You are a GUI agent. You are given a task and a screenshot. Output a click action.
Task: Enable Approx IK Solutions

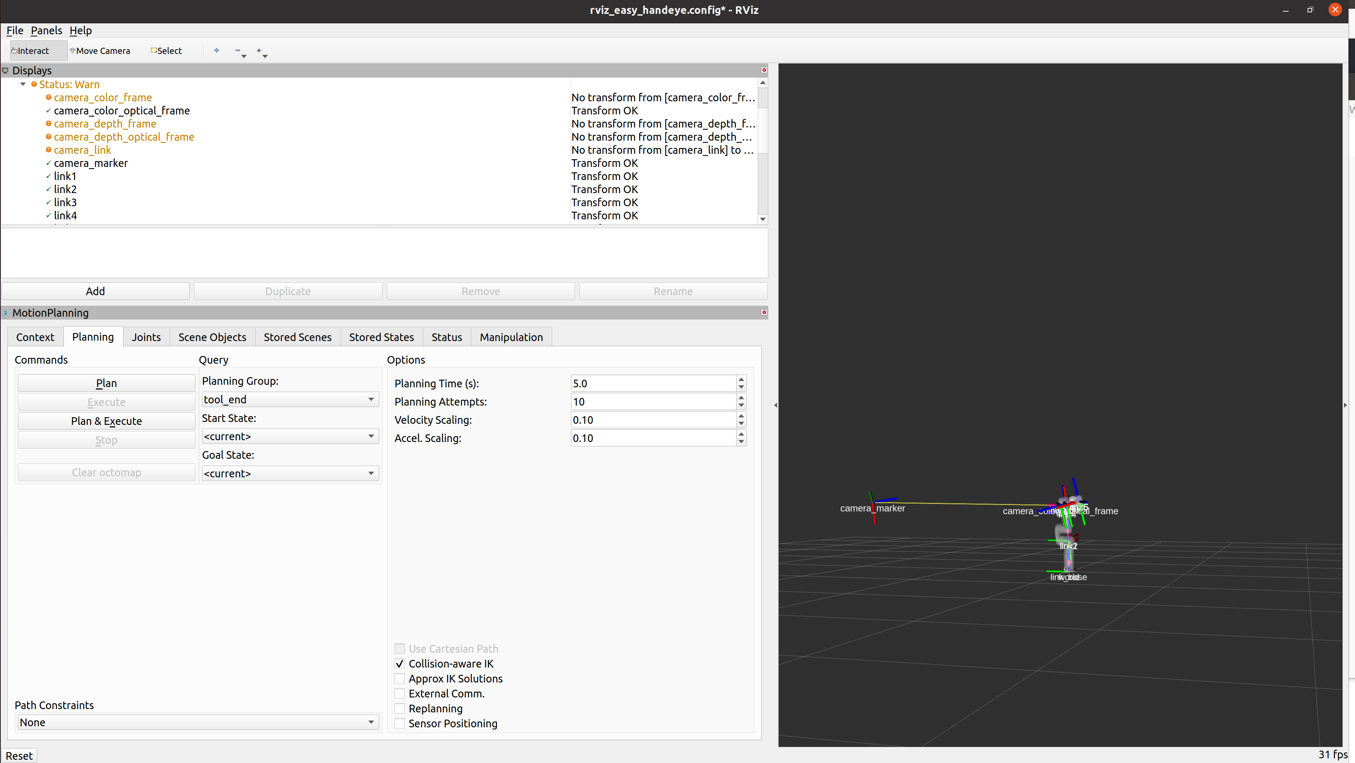coord(399,678)
